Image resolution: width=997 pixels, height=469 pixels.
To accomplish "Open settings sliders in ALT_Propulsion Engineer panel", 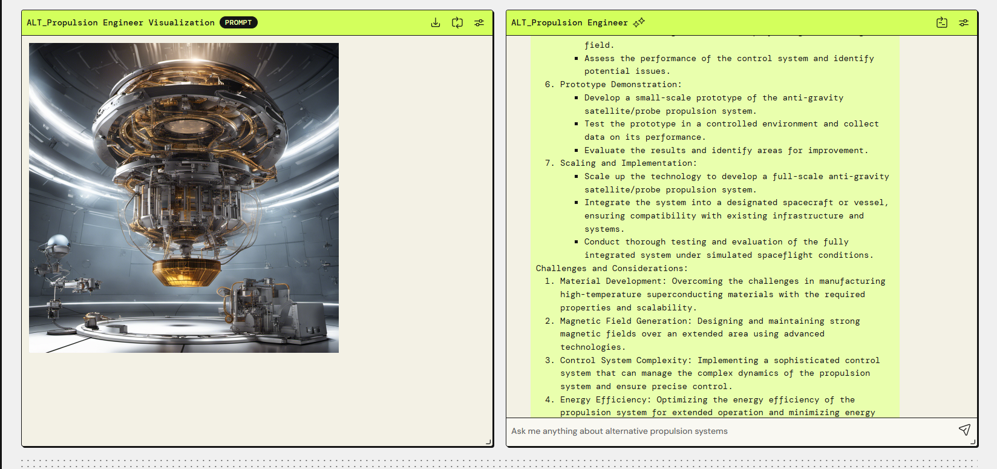I will (964, 22).
